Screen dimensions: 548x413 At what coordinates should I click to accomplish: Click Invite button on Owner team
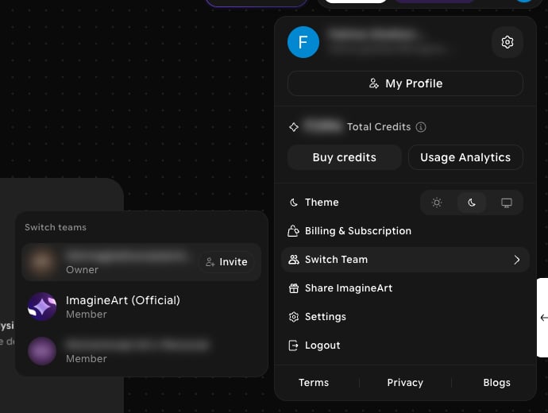226,262
